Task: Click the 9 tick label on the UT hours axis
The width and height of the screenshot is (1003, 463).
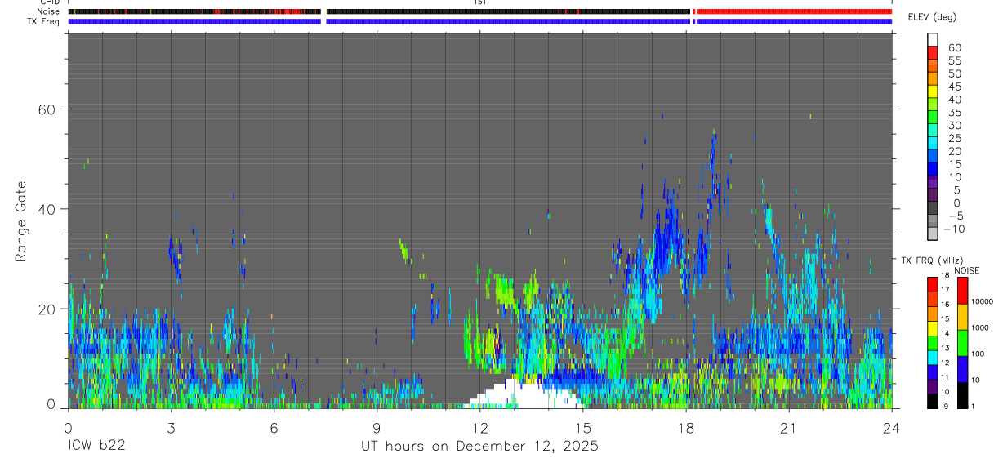Action: pyautogui.click(x=377, y=427)
